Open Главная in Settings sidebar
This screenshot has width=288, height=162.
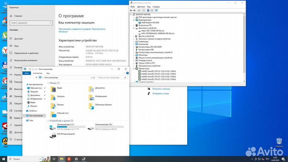(16, 16)
